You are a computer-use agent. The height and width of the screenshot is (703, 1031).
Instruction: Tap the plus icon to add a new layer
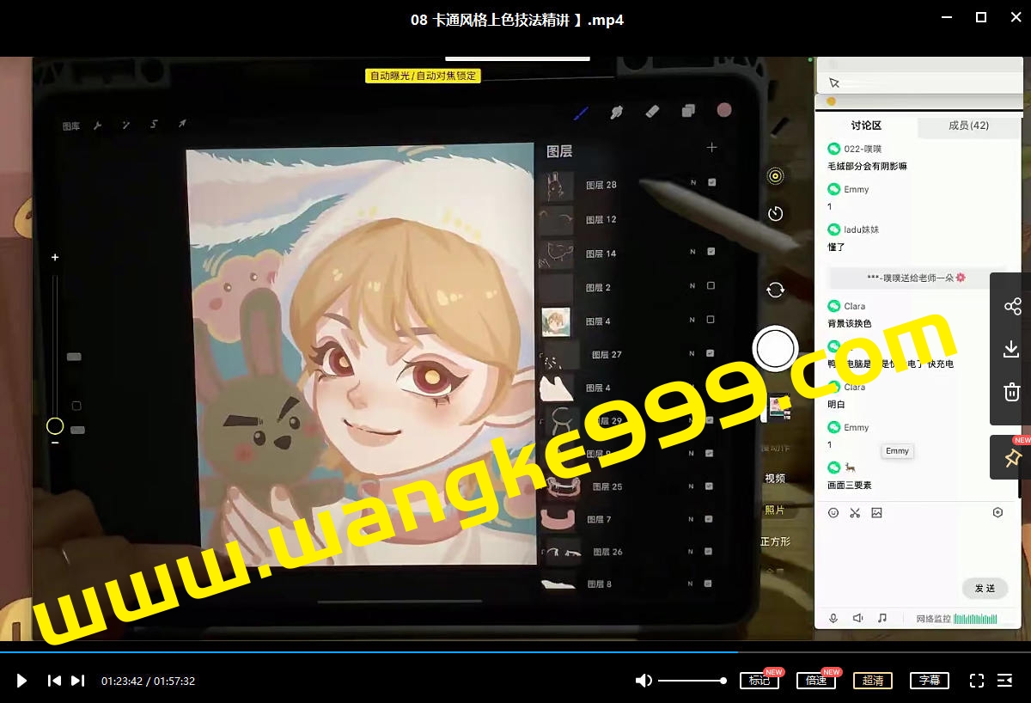coord(711,147)
